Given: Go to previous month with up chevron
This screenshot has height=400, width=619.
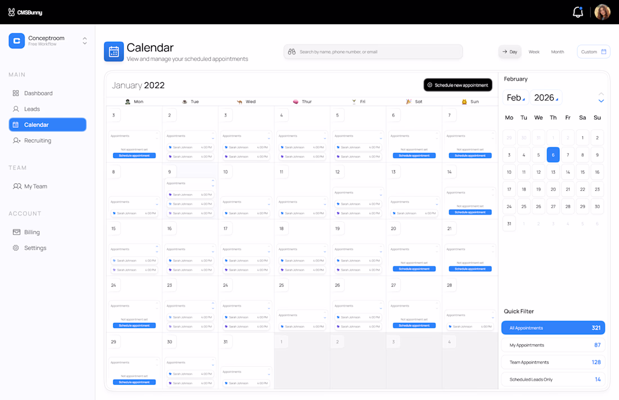Looking at the screenshot, I should pyautogui.click(x=601, y=94).
